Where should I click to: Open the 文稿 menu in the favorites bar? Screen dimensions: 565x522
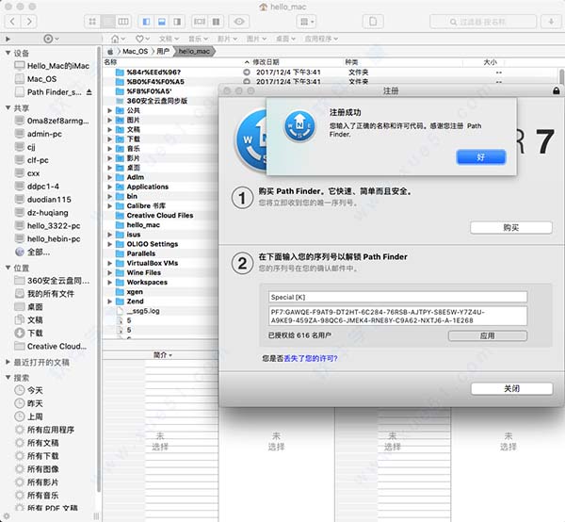click(x=169, y=39)
